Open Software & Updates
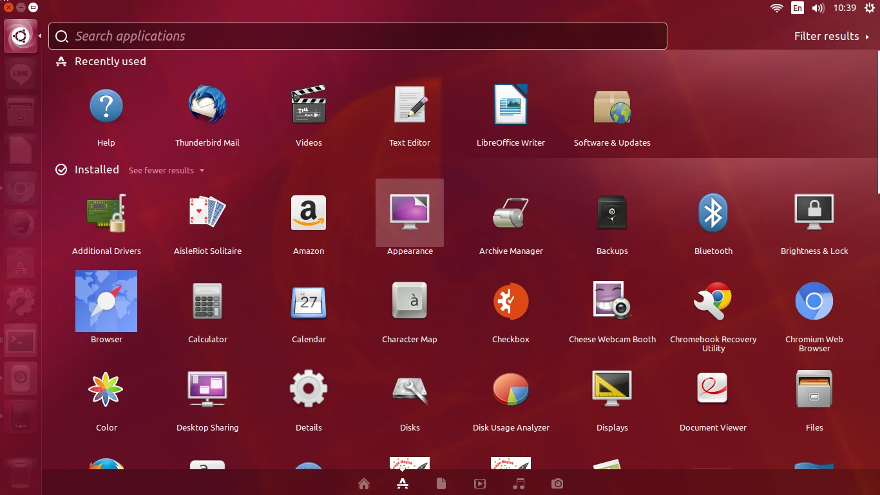The height and width of the screenshot is (495, 880). point(612,106)
